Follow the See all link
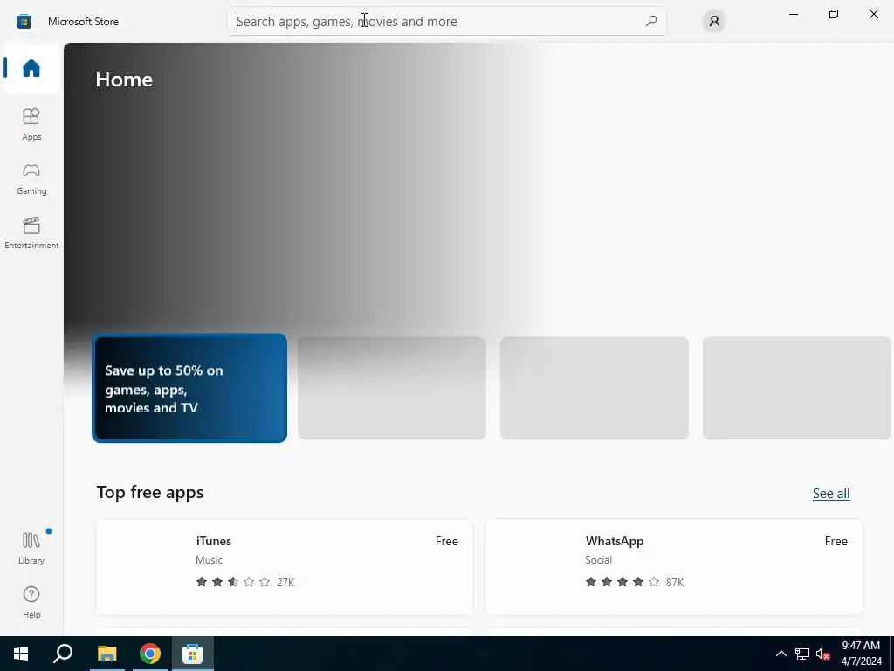 (x=831, y=494)
